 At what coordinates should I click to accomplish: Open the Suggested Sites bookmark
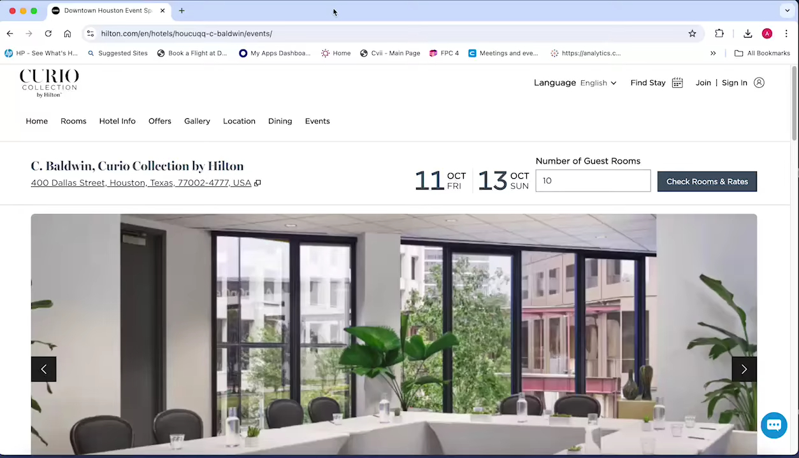point(117,53)
